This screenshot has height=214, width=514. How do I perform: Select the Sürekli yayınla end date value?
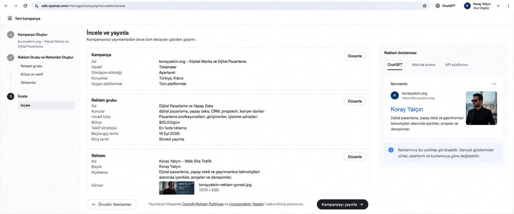coord(172,139)
